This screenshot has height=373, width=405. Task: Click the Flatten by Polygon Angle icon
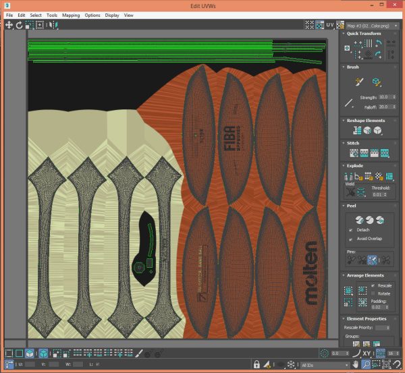359,177
